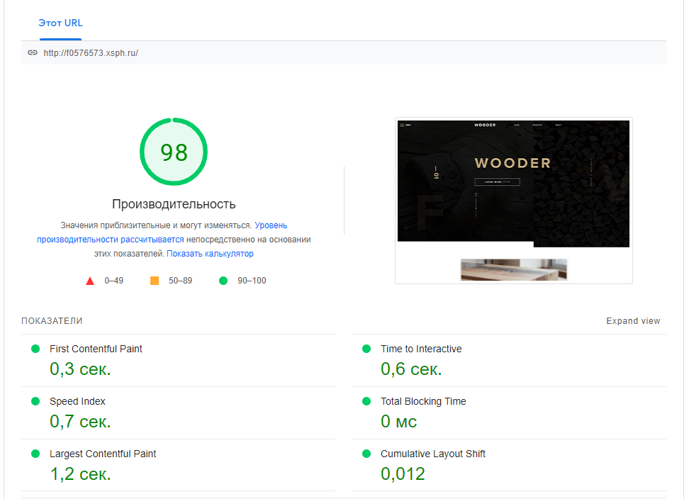Click the "Производительность" heading

pos(174,204)
